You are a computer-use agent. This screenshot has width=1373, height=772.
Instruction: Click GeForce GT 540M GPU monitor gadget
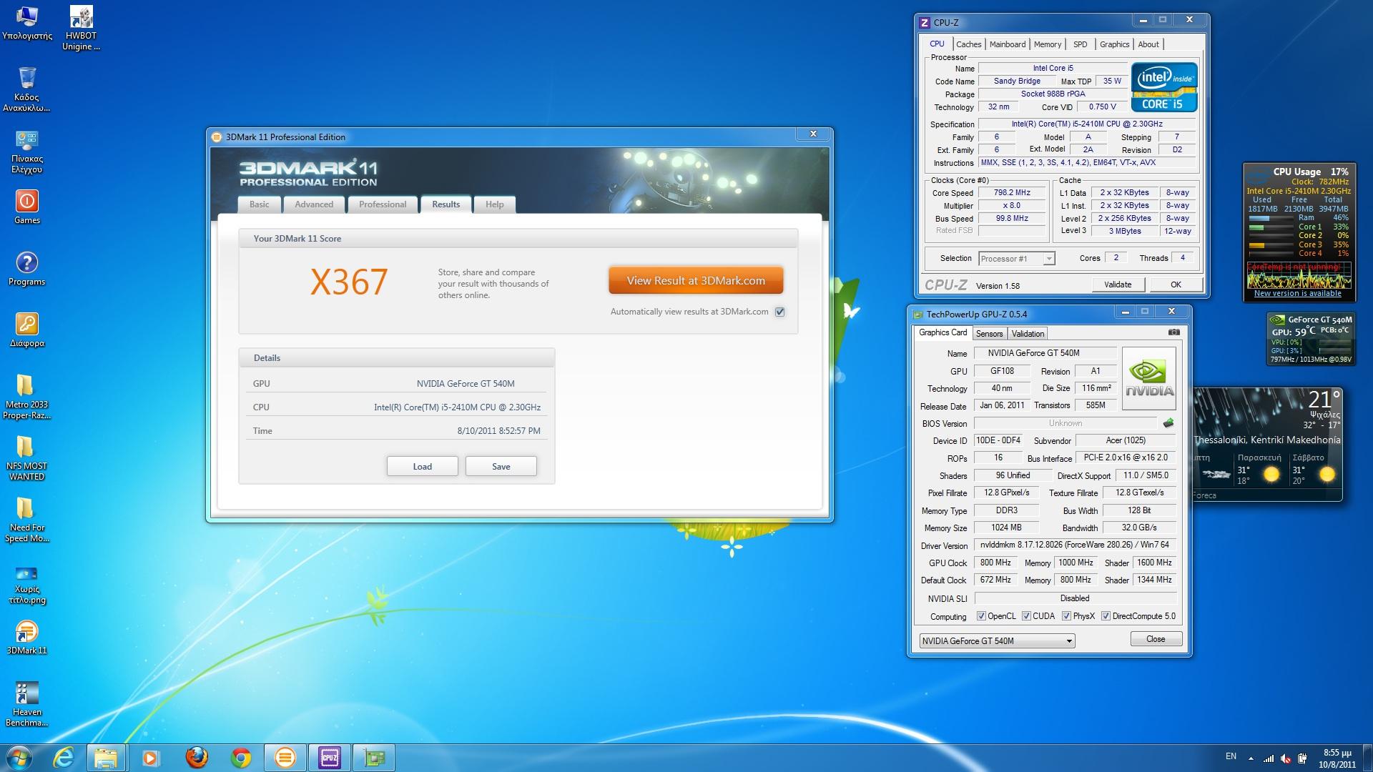(x=1311, y=338)
